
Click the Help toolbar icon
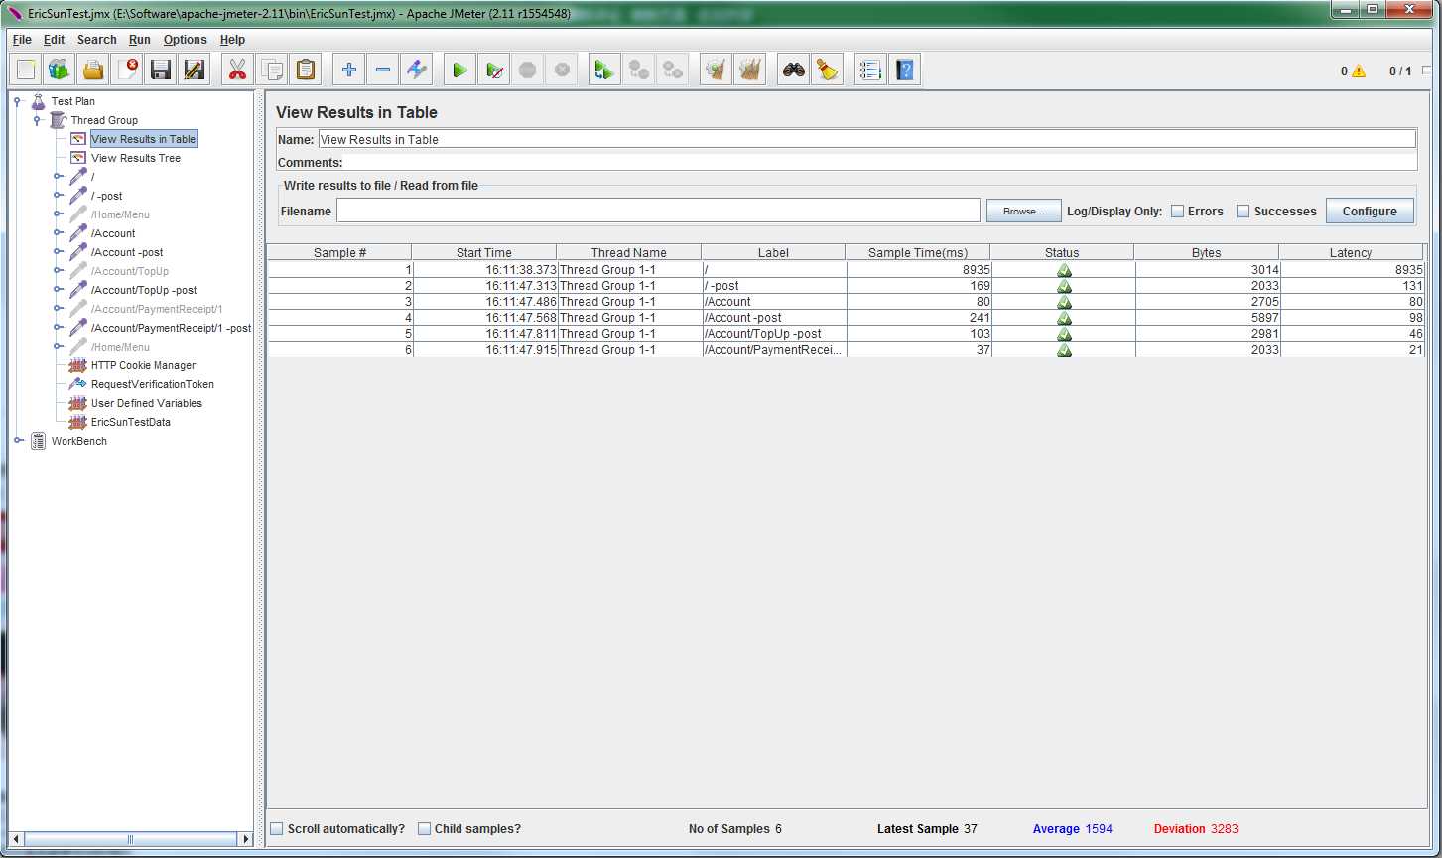(x=904, y=70)
